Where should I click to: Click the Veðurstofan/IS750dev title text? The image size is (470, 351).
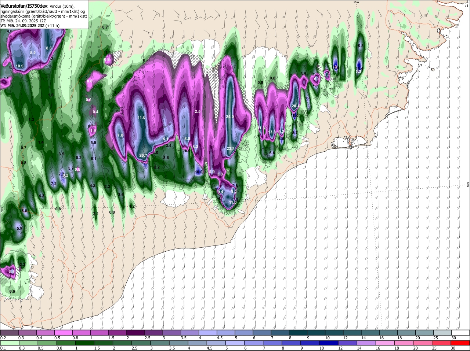tap(24, 6)
